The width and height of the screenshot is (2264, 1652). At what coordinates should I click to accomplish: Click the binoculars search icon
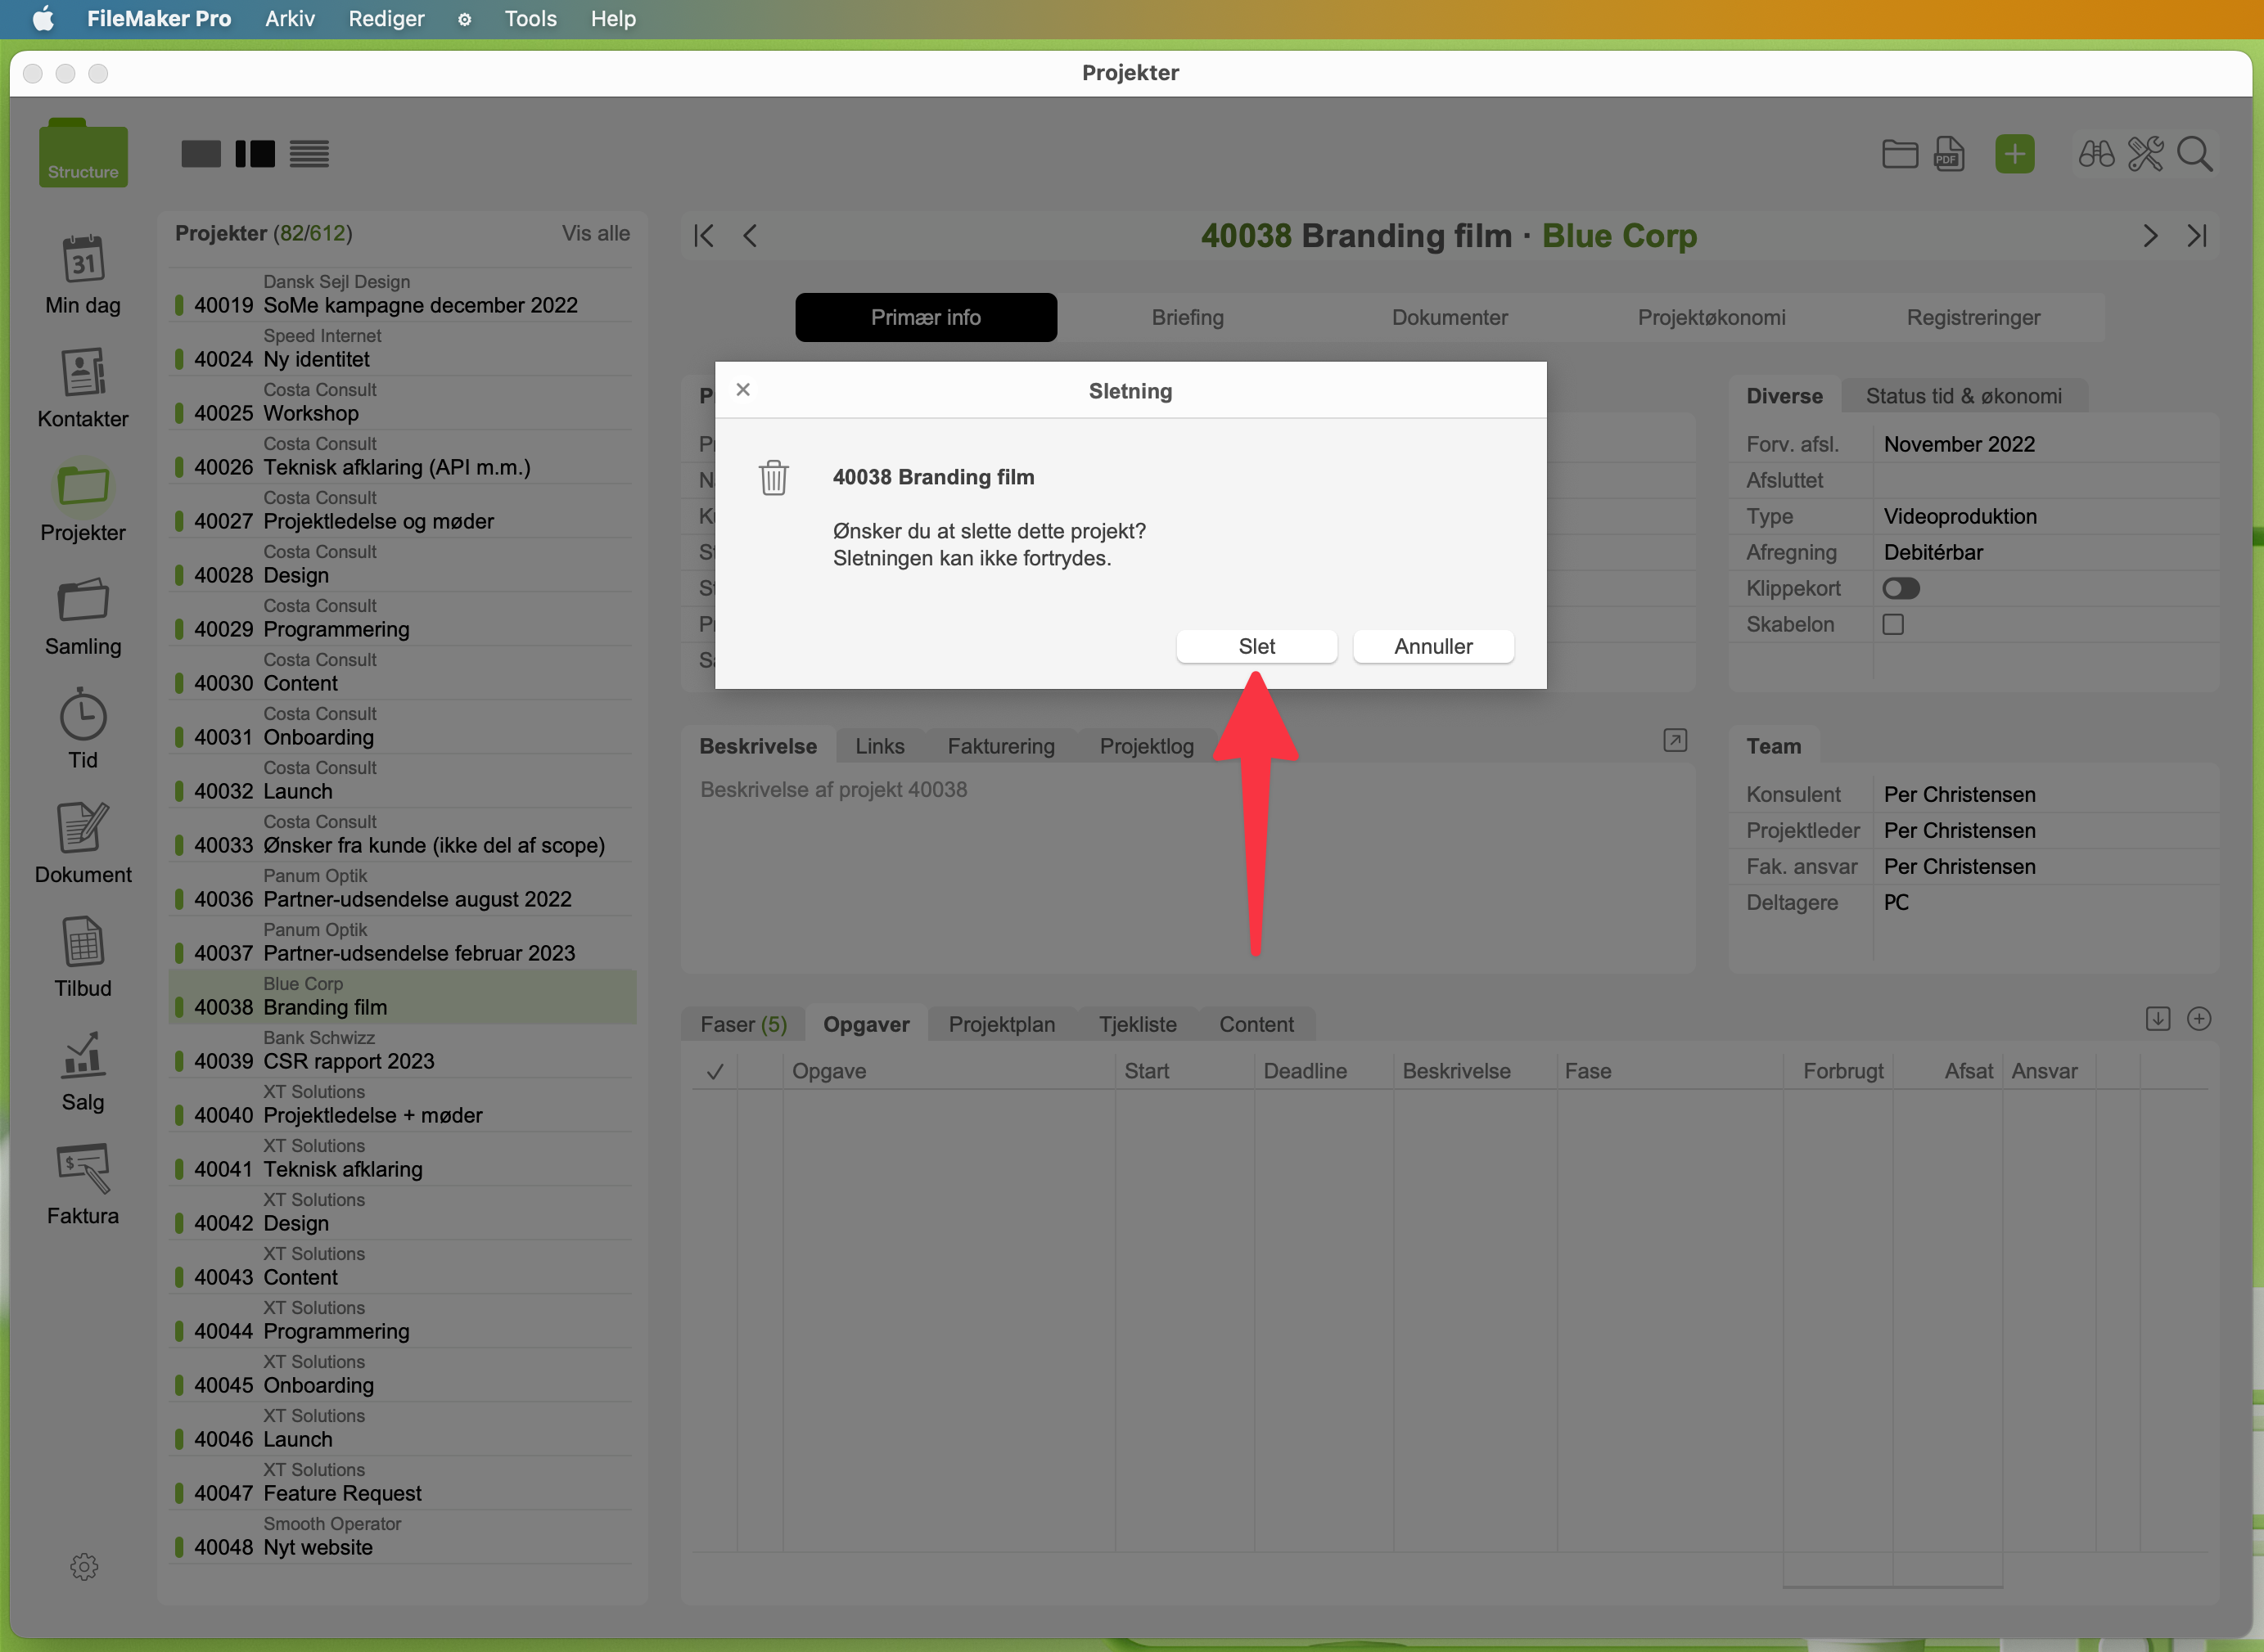click(x=2096, y=154)
